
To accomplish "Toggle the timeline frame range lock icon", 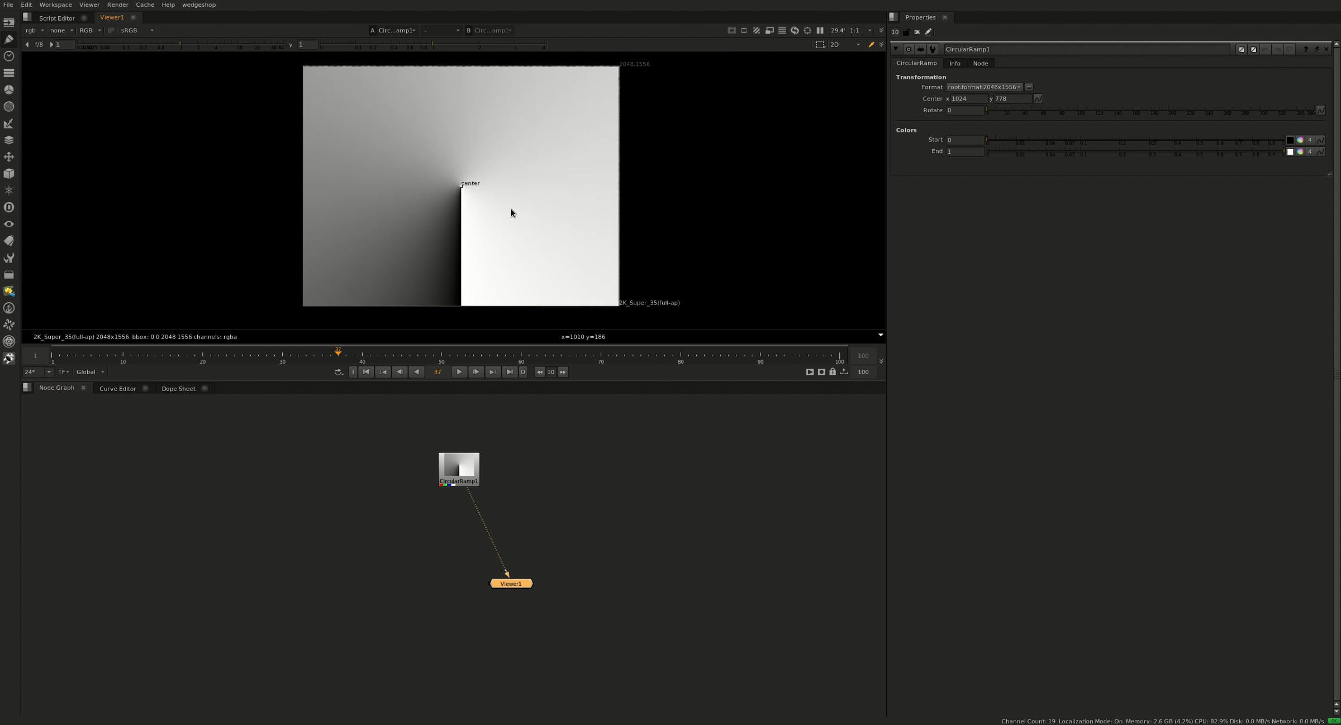I will 833,372.
